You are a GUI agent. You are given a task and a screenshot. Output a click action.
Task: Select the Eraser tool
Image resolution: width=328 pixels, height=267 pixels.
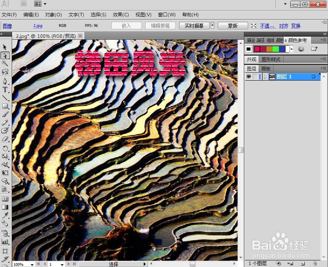(x=5, y=139)
